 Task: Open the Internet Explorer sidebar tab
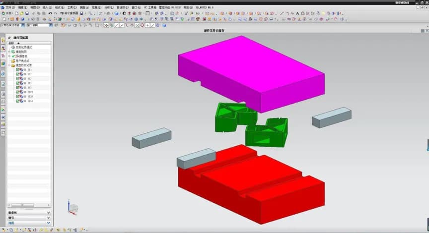(x=3, y=74)
